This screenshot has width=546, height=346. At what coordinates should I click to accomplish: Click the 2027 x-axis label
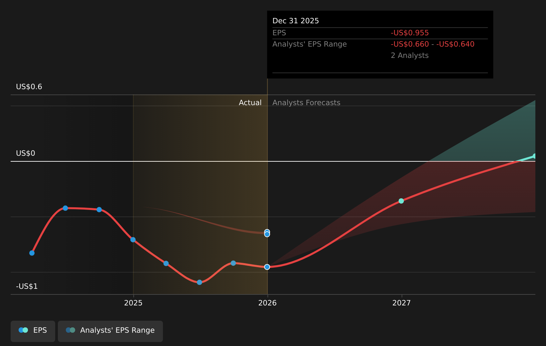coord(401,303)
